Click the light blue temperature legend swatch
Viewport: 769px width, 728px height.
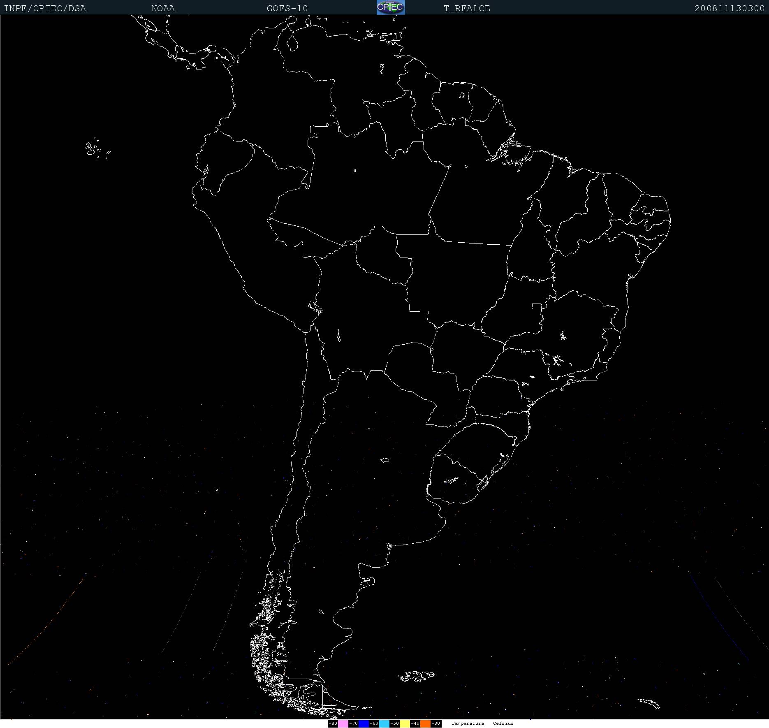coord(384,723)
